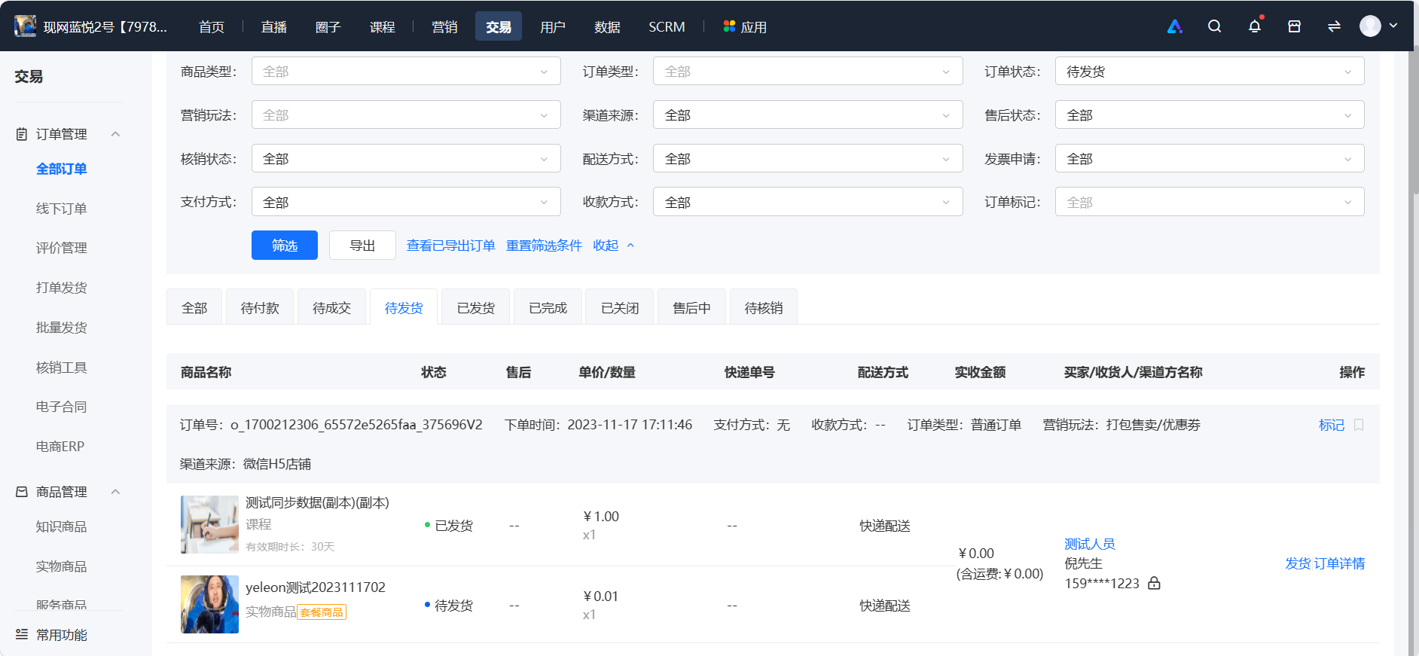1419x656 pixels.
Task: Click the shop logo thumbnail at top left
Action: coord(25,26)
